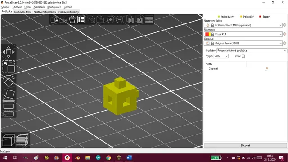Click the Paste icon in the toolbar
The height and width of the screenshot is (162, 288).
[100, 19]
